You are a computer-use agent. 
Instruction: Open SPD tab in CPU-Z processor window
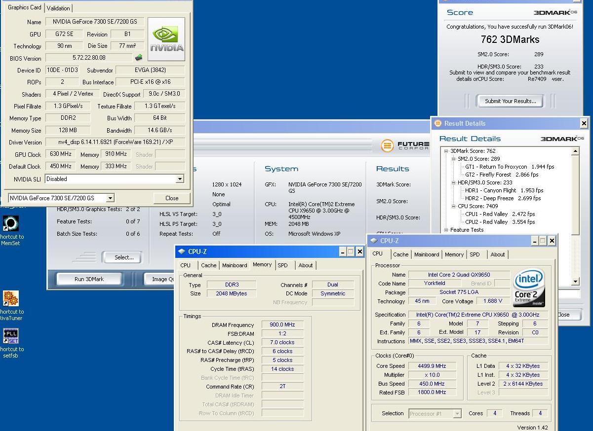coord(474,254)
